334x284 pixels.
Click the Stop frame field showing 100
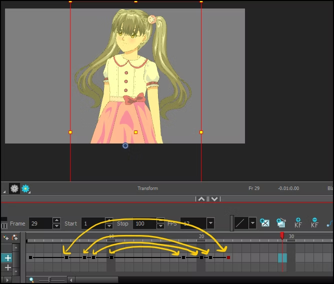tap(144, 223)
